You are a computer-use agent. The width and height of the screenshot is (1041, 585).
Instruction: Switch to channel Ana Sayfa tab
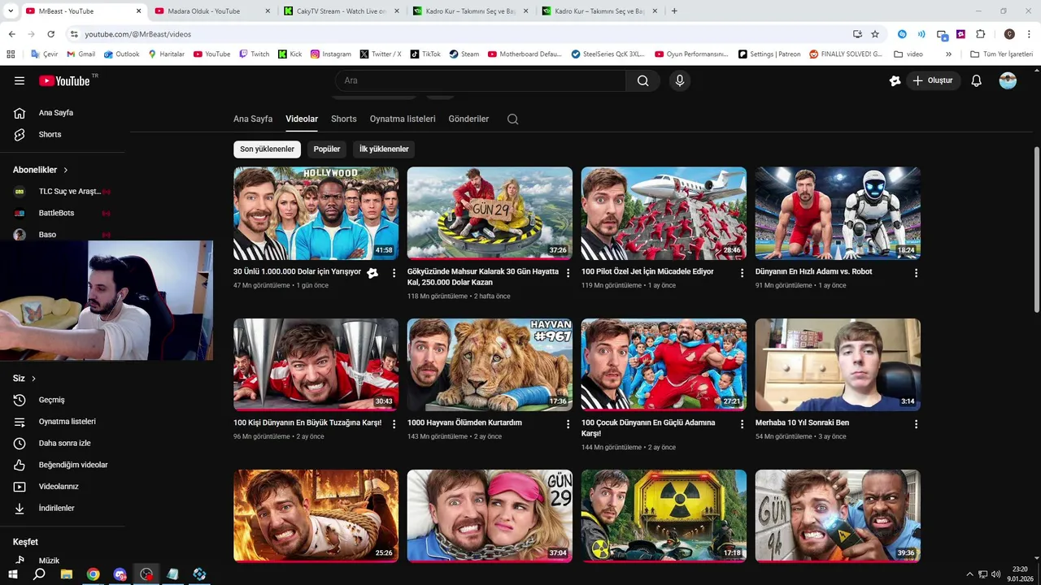coord(253,119)
